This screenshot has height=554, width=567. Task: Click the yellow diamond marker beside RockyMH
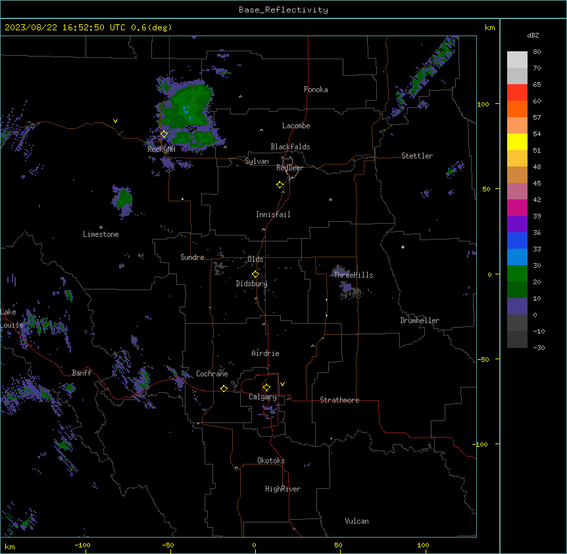coord(164,134)
